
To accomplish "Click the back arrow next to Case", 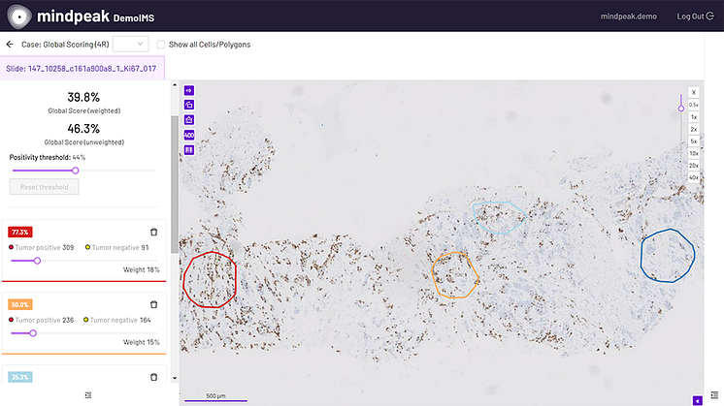I will (x=10, y=45).
